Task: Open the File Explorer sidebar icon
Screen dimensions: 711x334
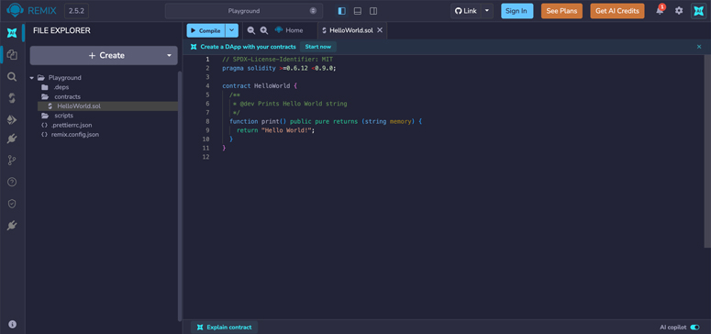Action: click(12, 55)
